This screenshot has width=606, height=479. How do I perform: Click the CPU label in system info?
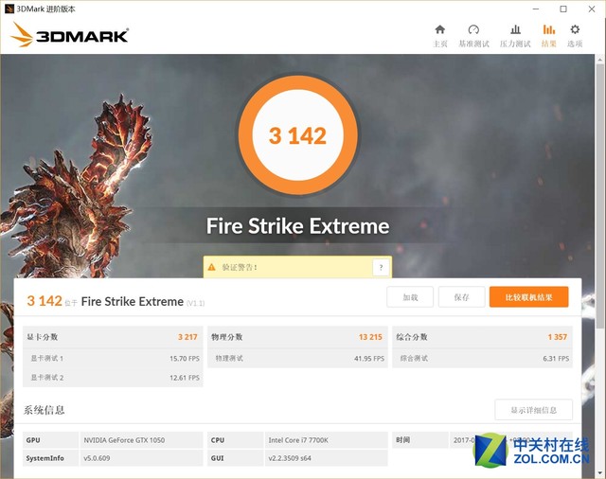coord(218,440)
